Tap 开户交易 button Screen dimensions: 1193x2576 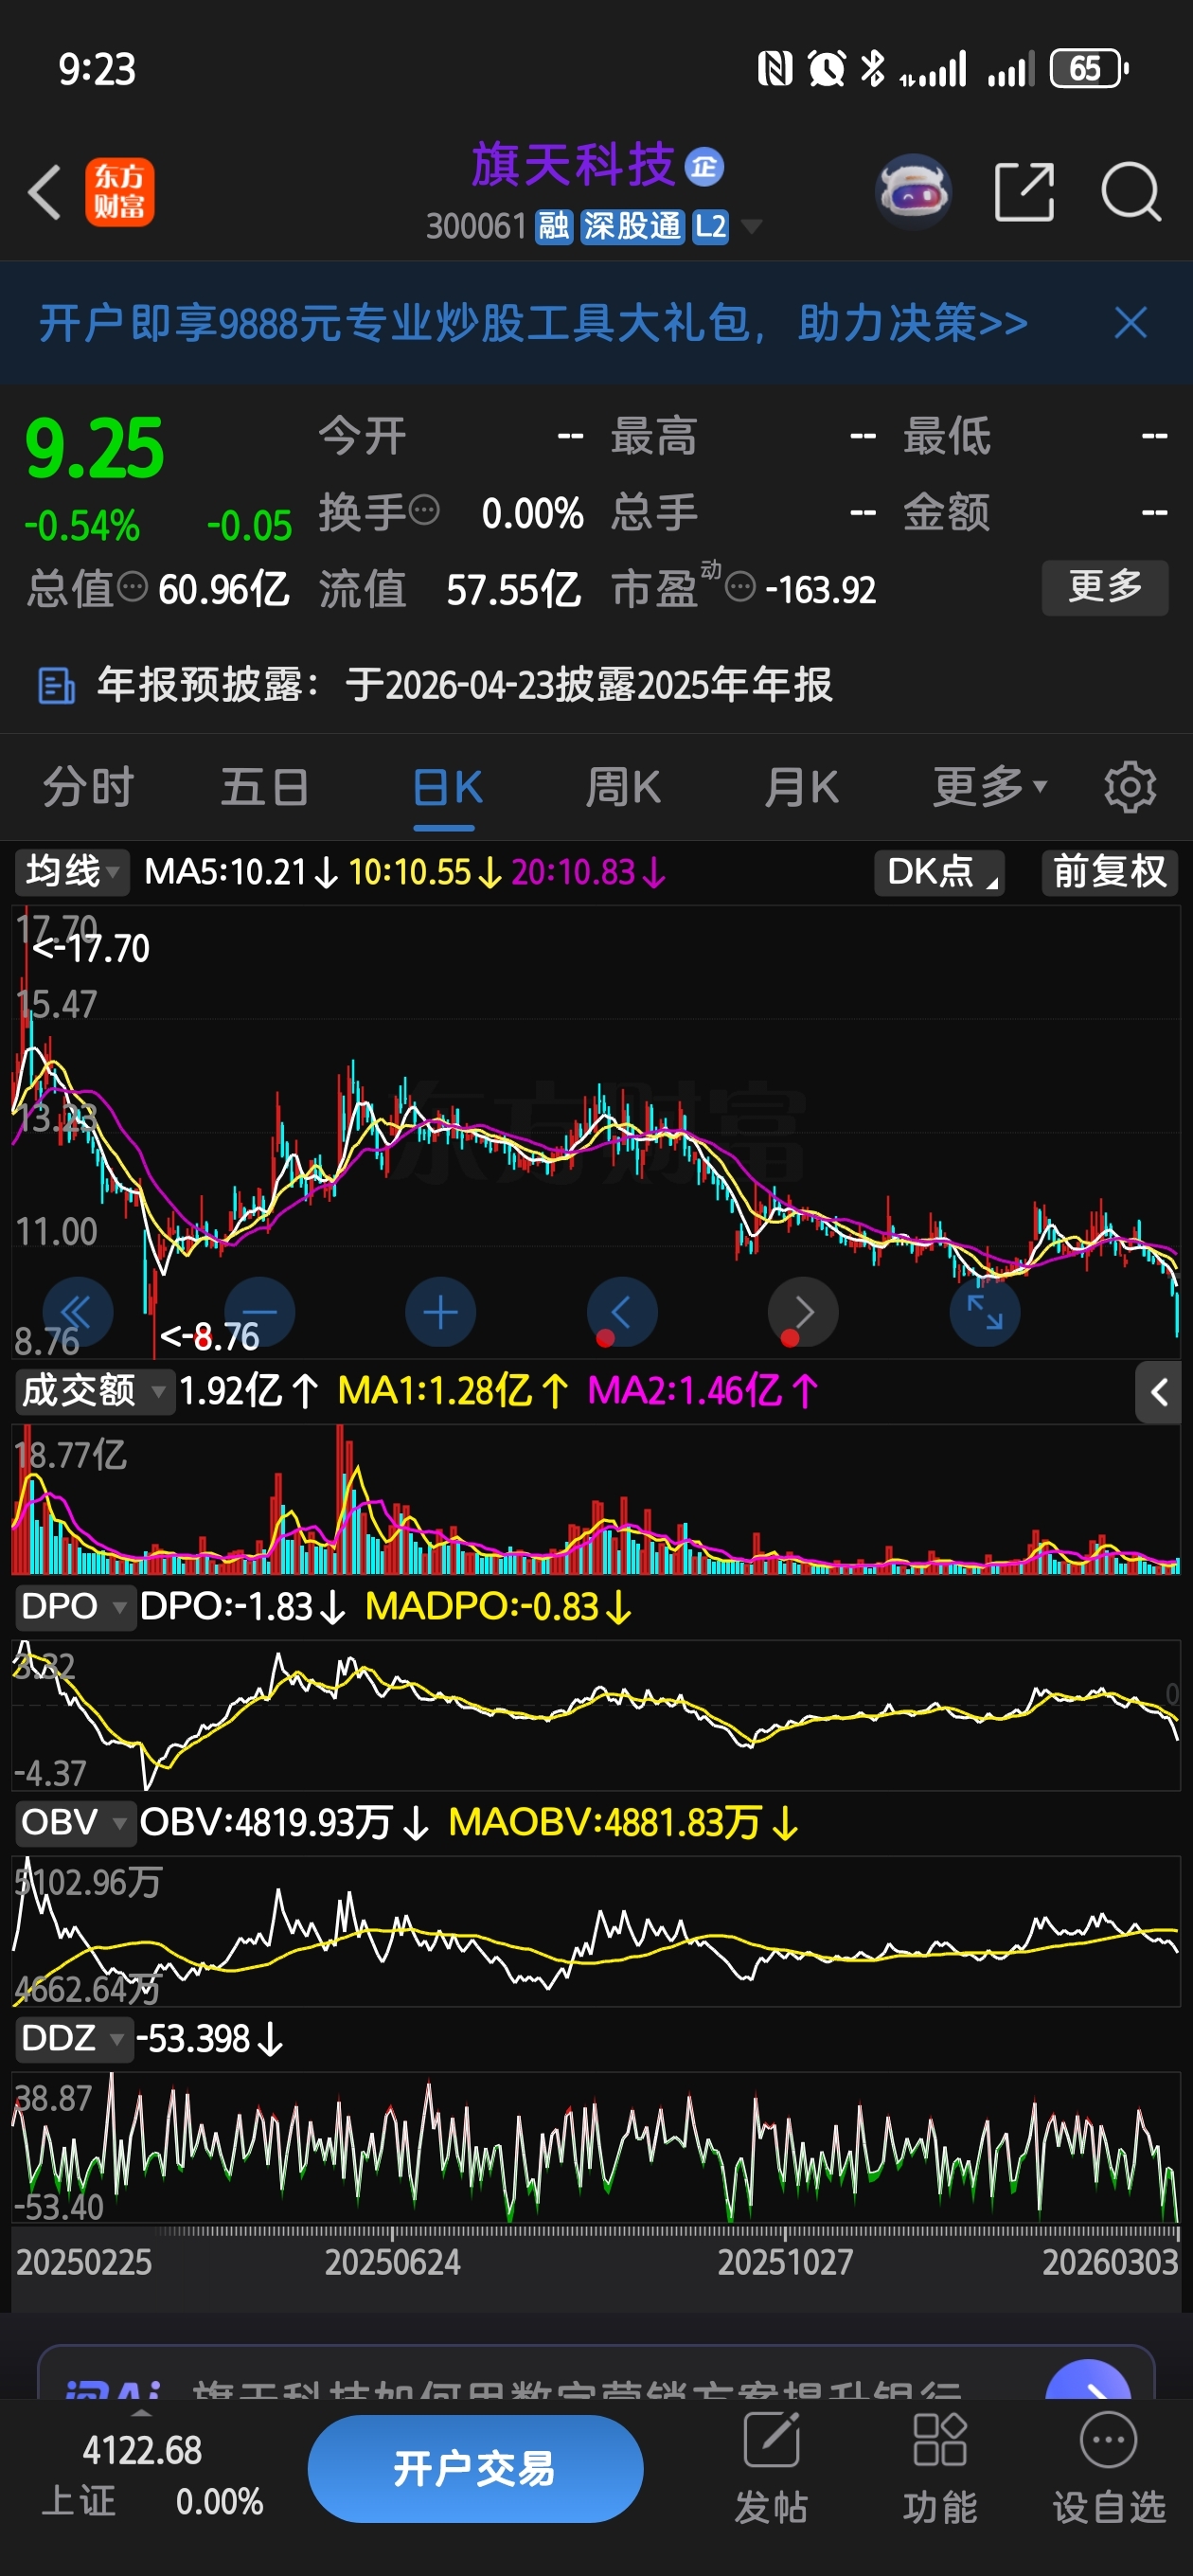[x=475, y=2468]
